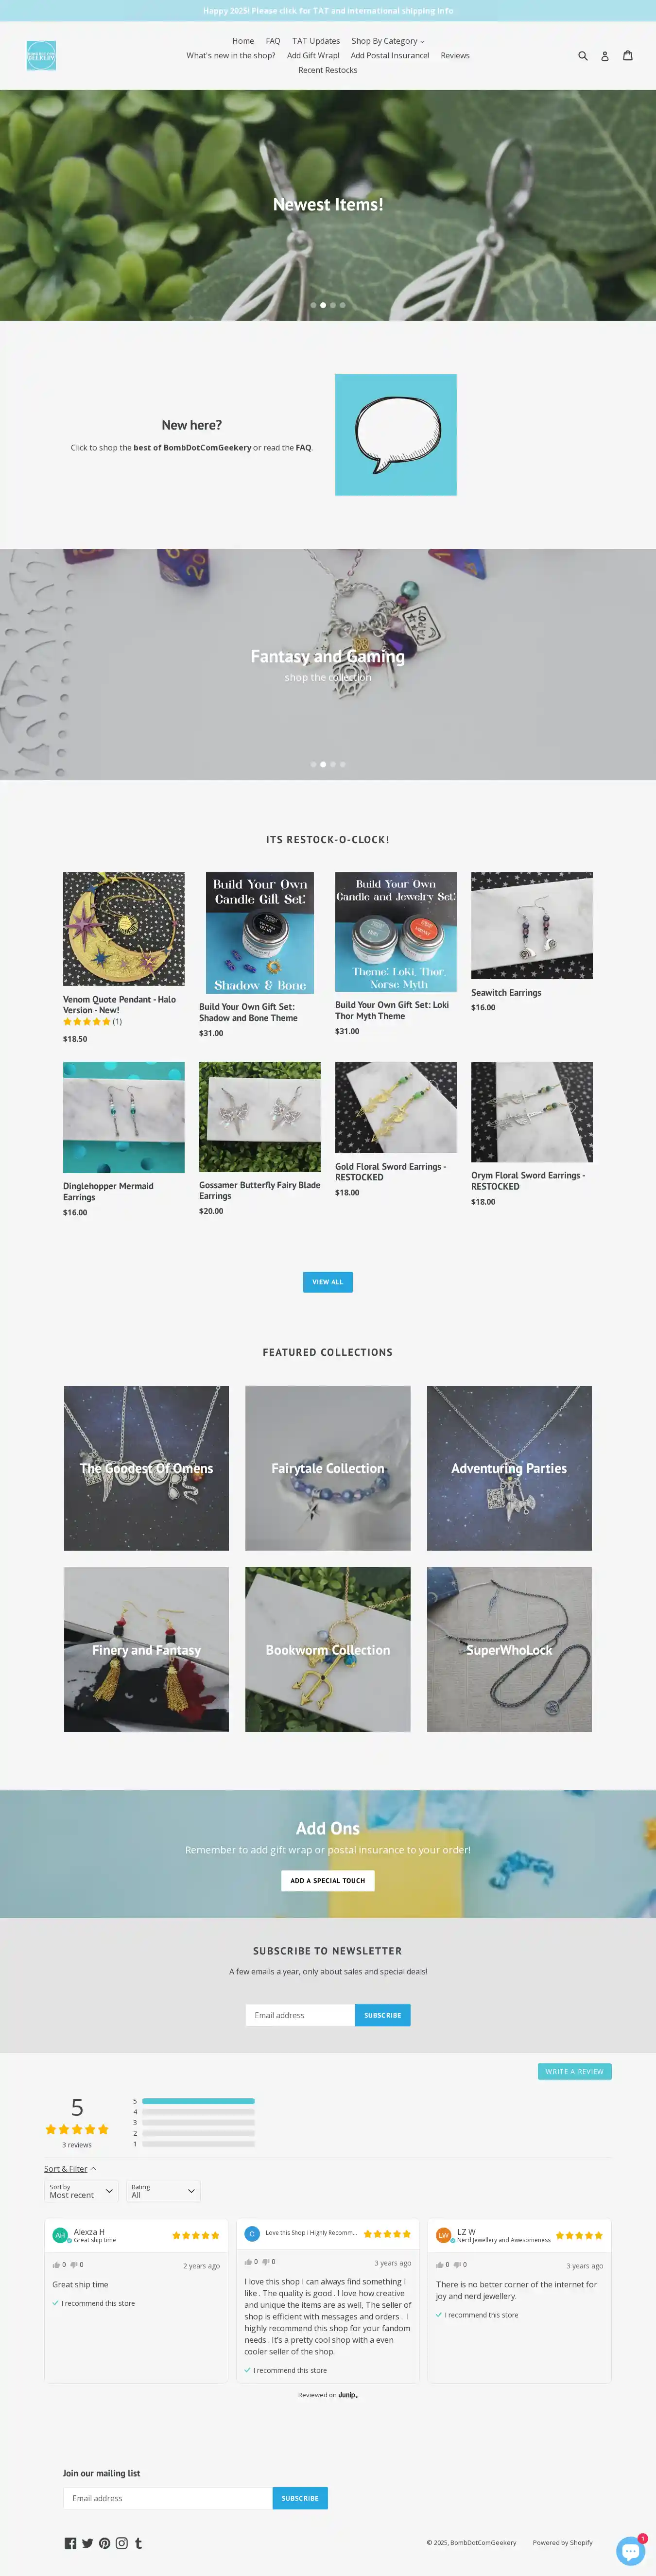Image resolution: width=656 pixels, height=2576 pixels.
Task: Click thumbs down on LZ W review
Action: pos(457,2265)
